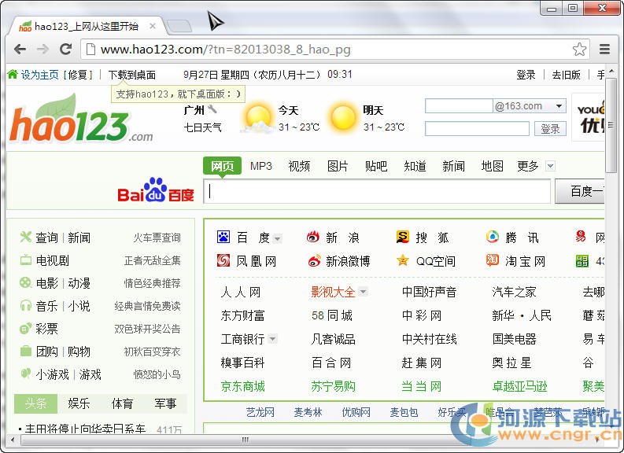Viewport: 624px width, 453px height.
Task: Click the bookmark star in address bar
Action: coord(579,50)
